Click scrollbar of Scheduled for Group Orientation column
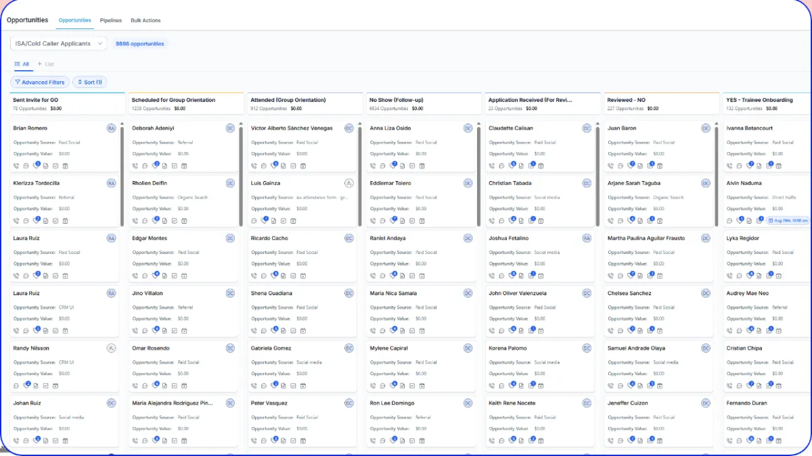 tap(241, 176)
